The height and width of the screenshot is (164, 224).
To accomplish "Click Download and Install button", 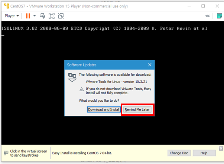I will coord(104,109).
